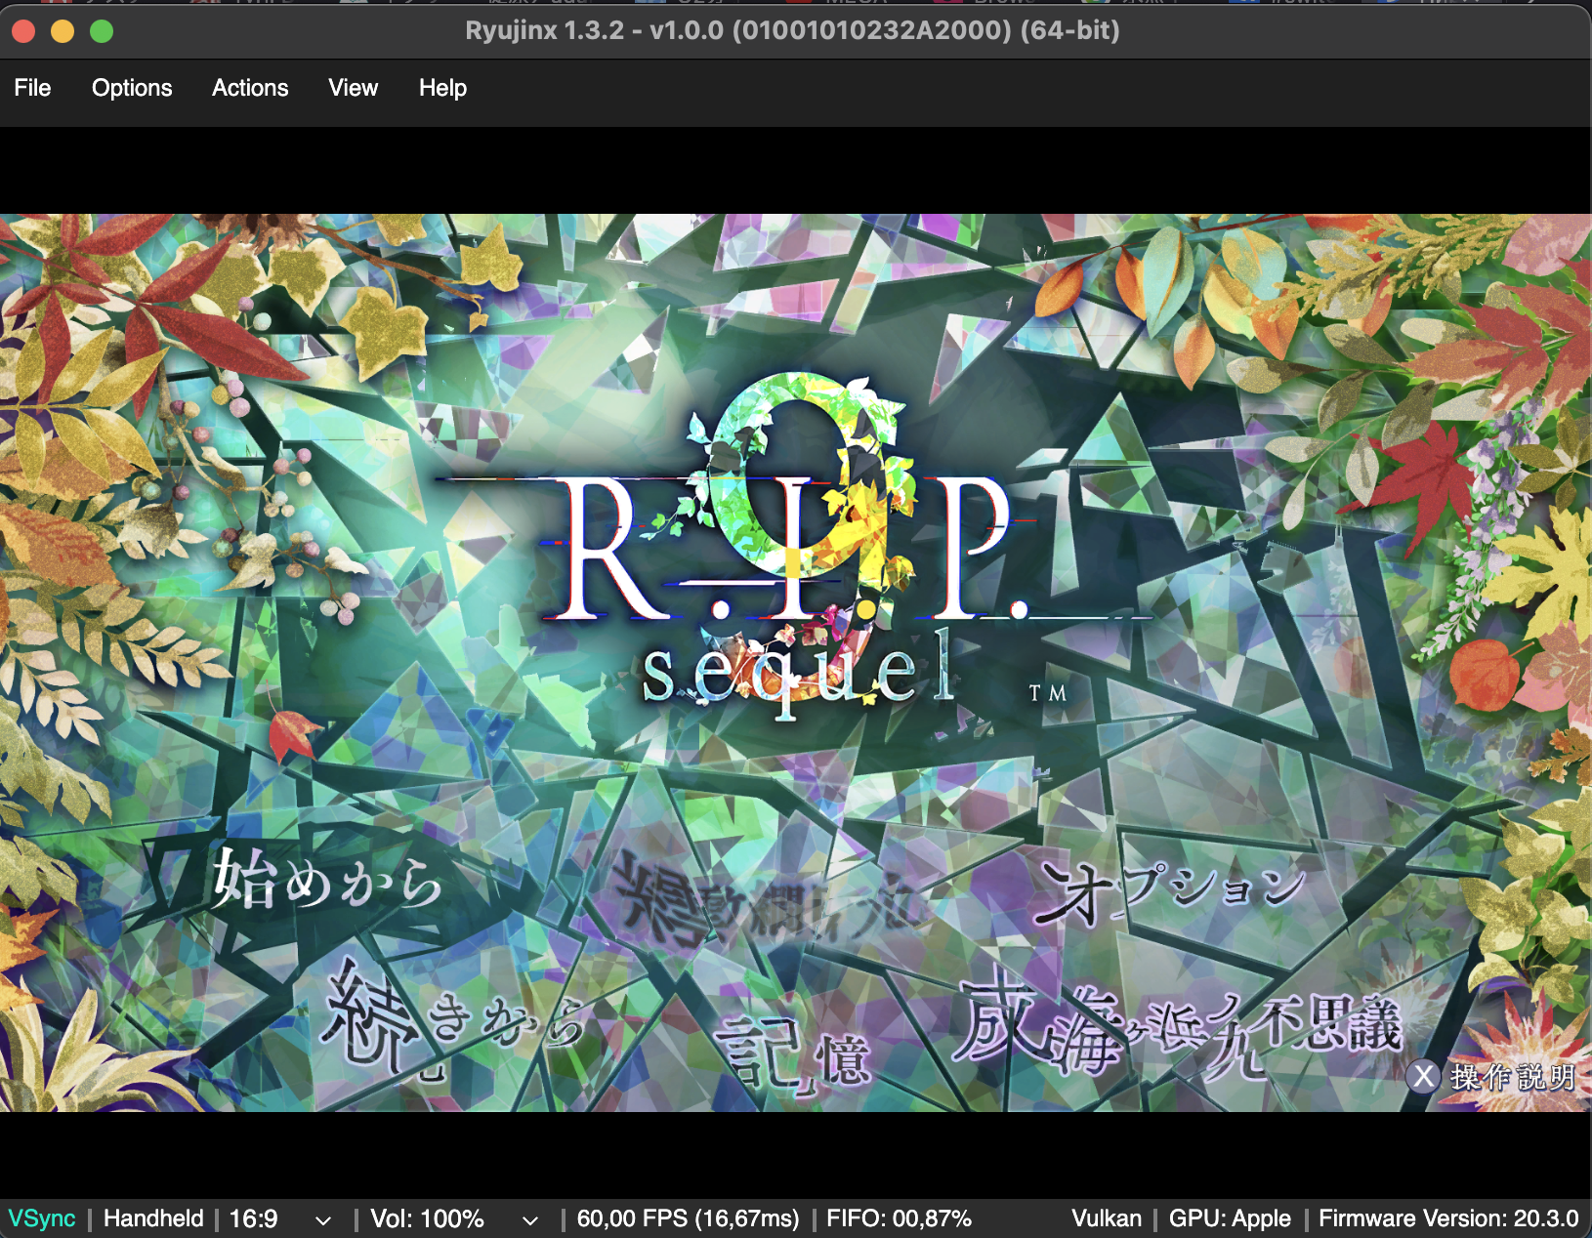The height and width of the screenshot is (1238, 1592).
Task: Toggle Handheld dock mode in status bar
Action: (153, 1218)
